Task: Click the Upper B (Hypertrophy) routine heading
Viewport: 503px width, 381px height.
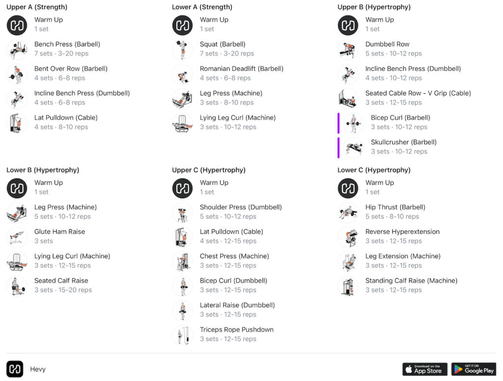Action: click(374, 7)
